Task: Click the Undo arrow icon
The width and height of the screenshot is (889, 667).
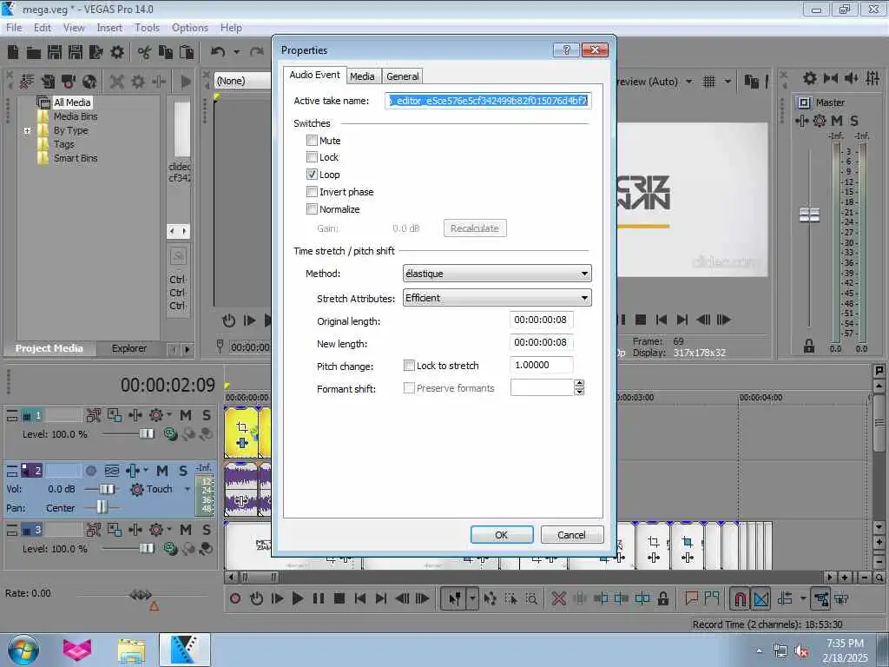Action: pyautogui.click(x=218, y=52)
